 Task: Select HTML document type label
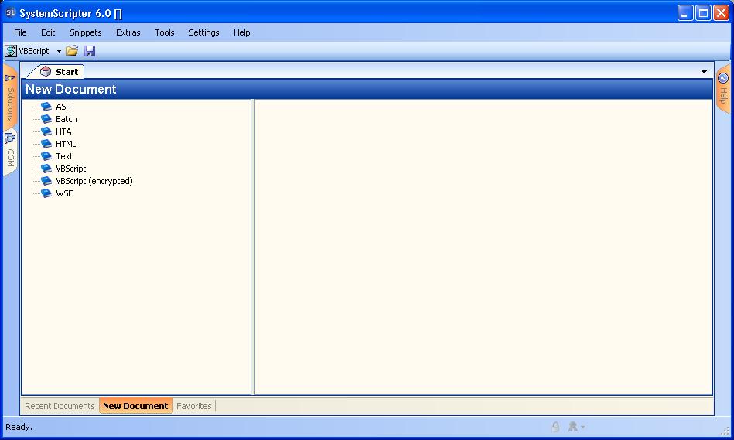point(66,144)
